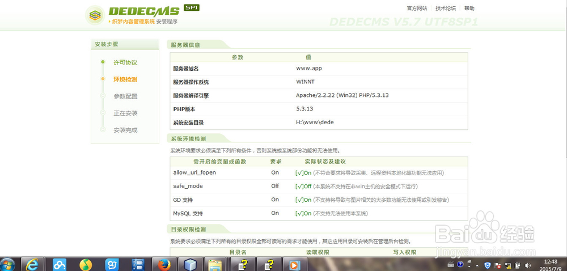
Task: Click the 系统环境检测 section header
Action: (x=188, y=139)
